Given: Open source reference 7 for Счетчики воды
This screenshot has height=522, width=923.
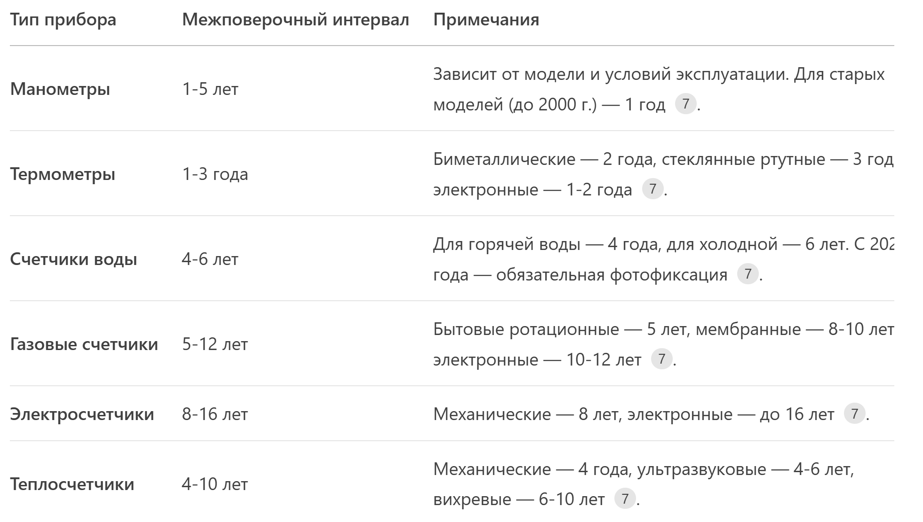Looking at the screenshot, I should click(748, 274).
